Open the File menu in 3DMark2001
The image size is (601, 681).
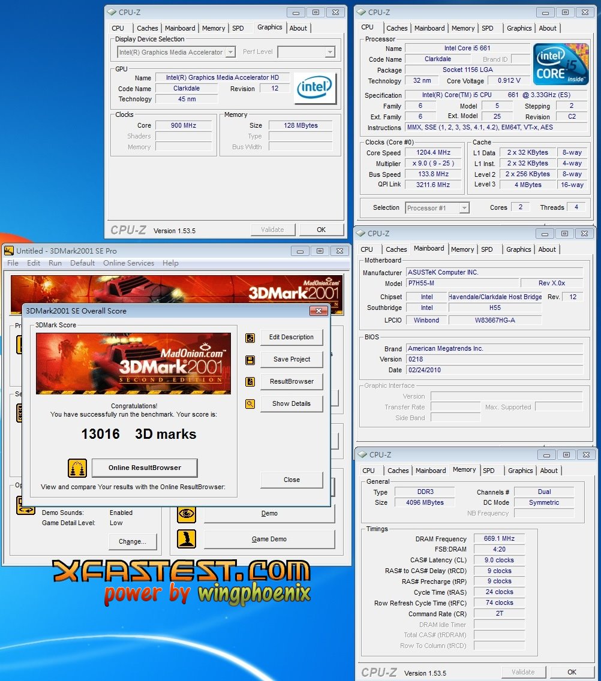[13, 263]
